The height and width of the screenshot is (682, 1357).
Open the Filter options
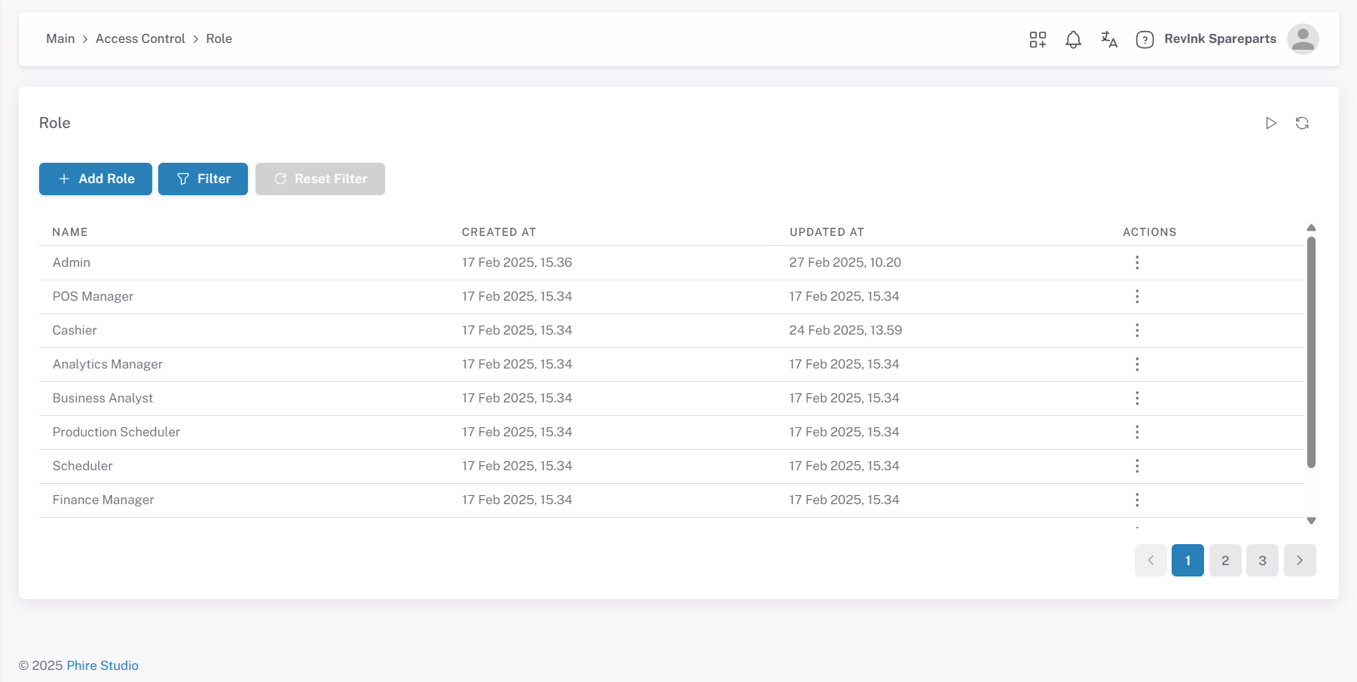(x=203, y=179)
